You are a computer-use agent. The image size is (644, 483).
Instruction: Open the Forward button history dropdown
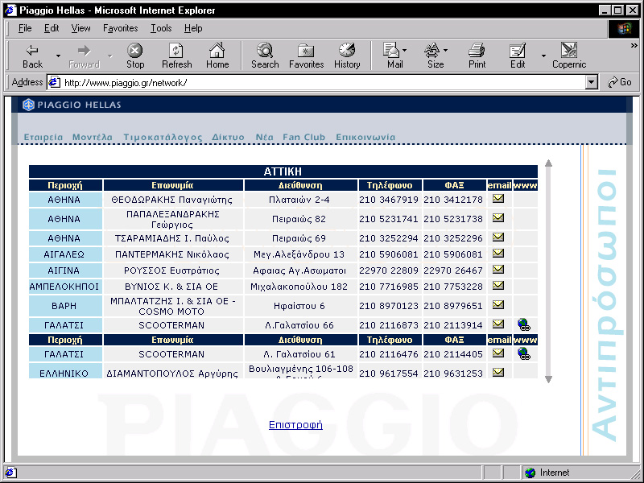coord(110,56)
